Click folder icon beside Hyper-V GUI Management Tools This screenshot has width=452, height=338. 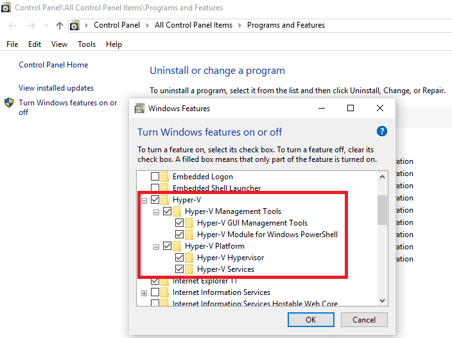[189, 222]
